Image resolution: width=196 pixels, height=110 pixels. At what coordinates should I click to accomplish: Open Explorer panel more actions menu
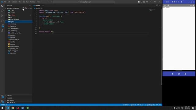pos(30,5)
